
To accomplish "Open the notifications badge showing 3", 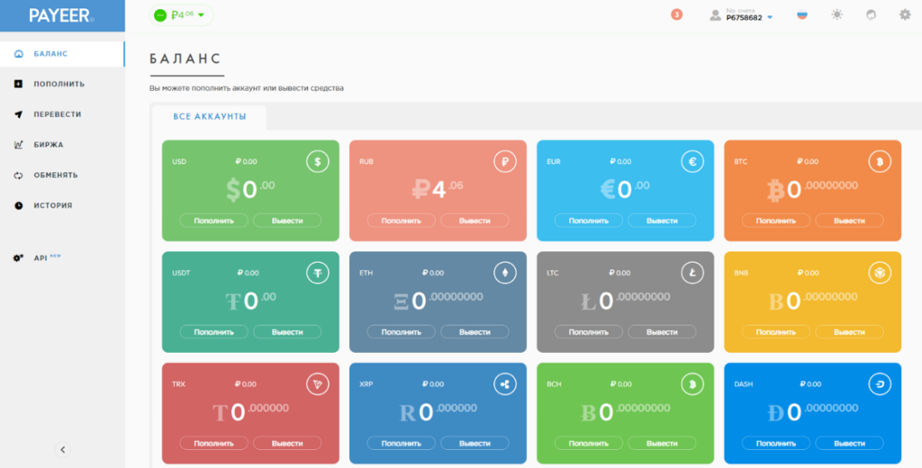I will click(x=677, y=14).
